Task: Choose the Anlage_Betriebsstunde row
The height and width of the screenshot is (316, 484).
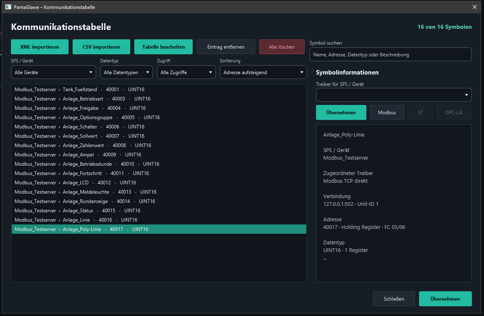Action: [159, 164]
